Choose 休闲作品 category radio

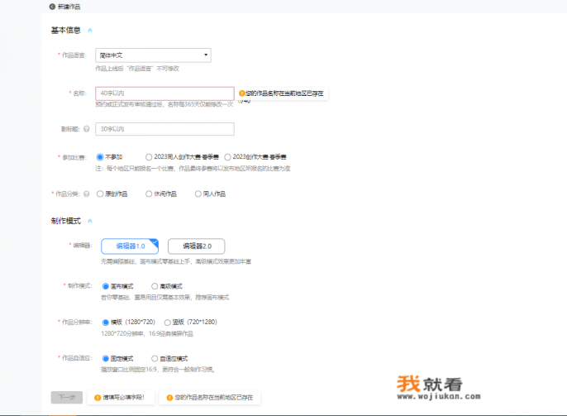pos(149,194)
